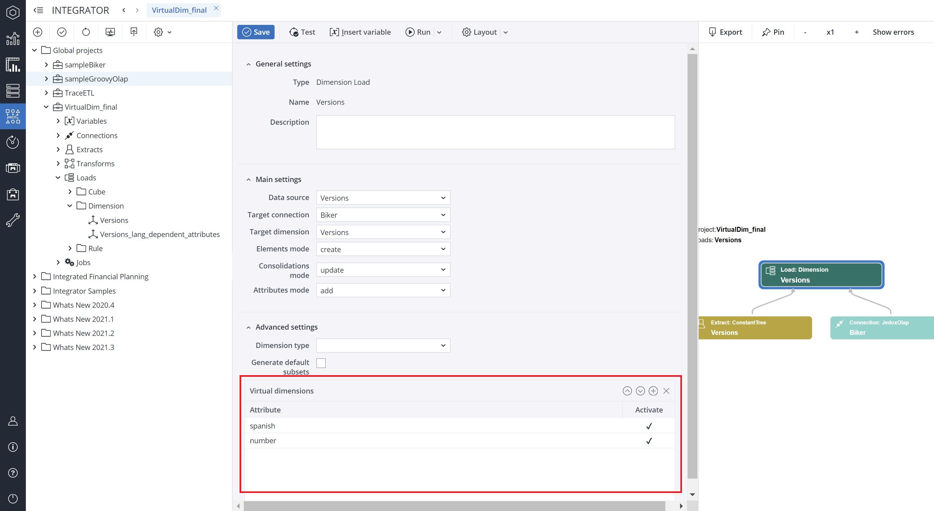Move virtual dimension attribute up

coord(627,391)
